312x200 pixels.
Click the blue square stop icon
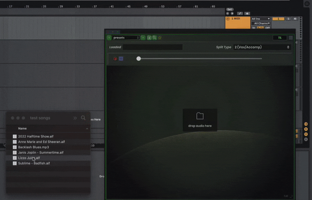(x=121, y=59)
